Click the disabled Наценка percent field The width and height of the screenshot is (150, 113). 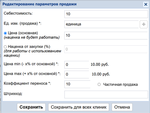tap(106, 49)
